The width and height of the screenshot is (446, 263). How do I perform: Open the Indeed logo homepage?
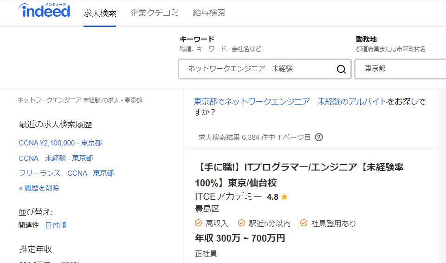44,11
